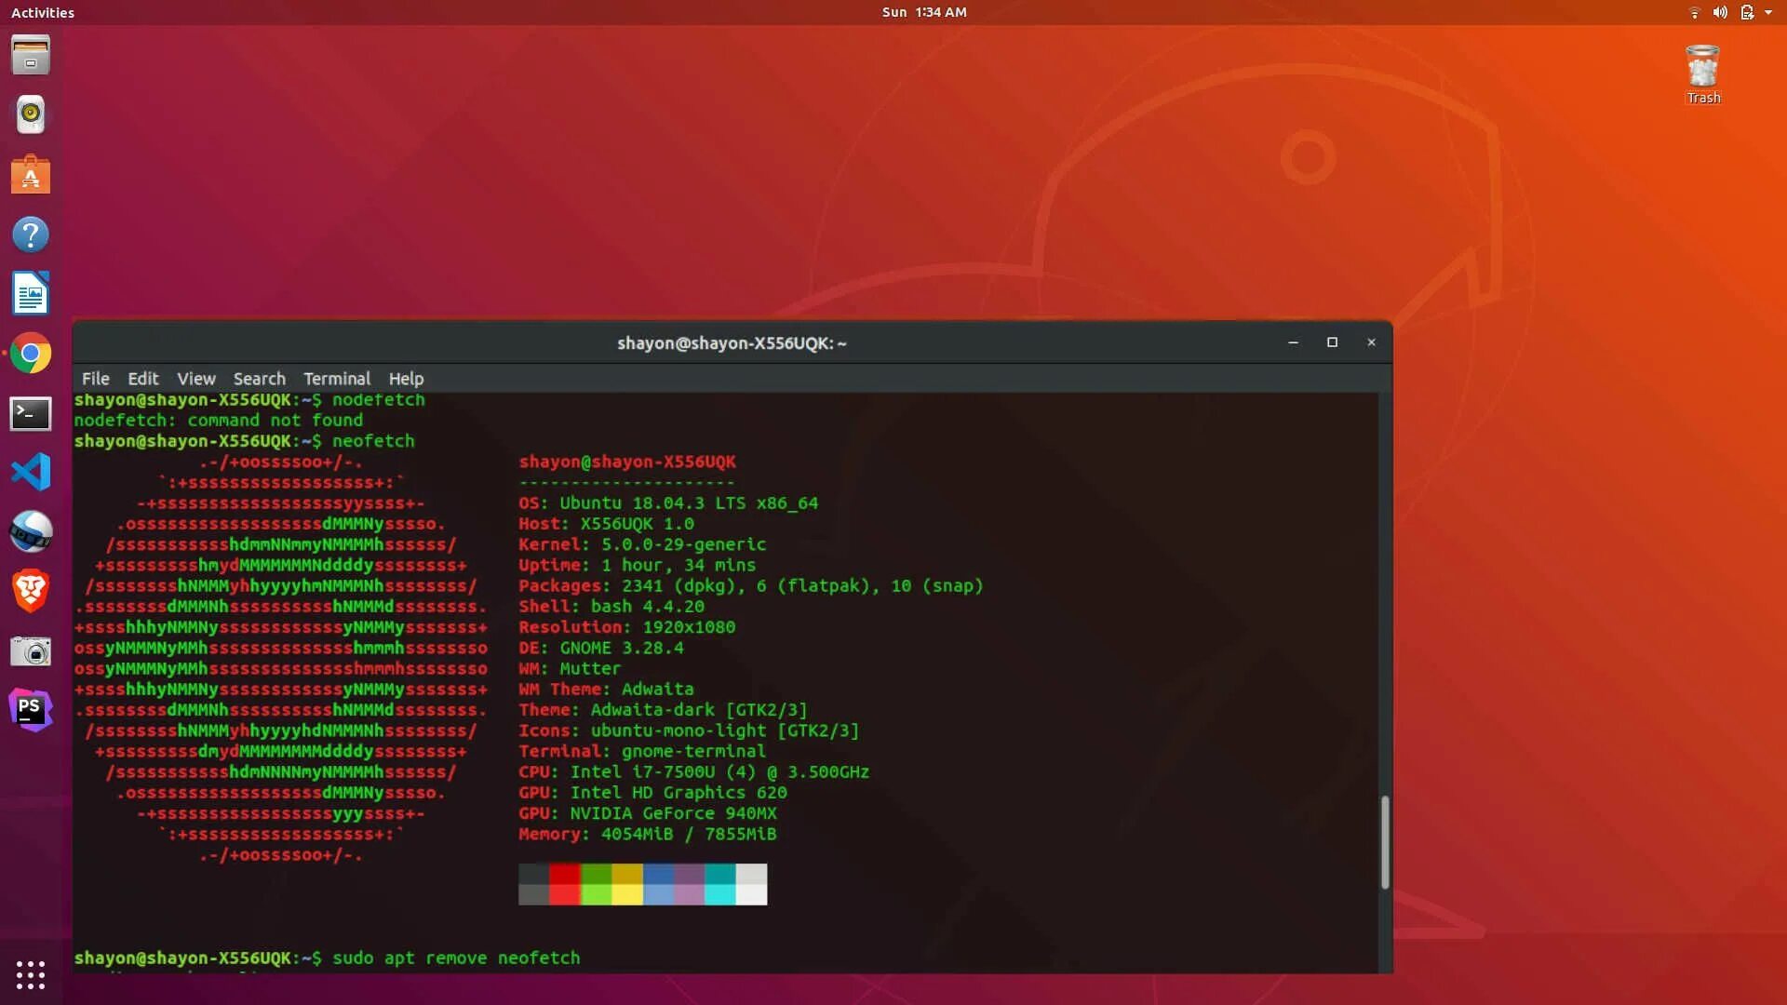
Task: Open Visual Studio Code dock icon
Action: pos(31,472)
